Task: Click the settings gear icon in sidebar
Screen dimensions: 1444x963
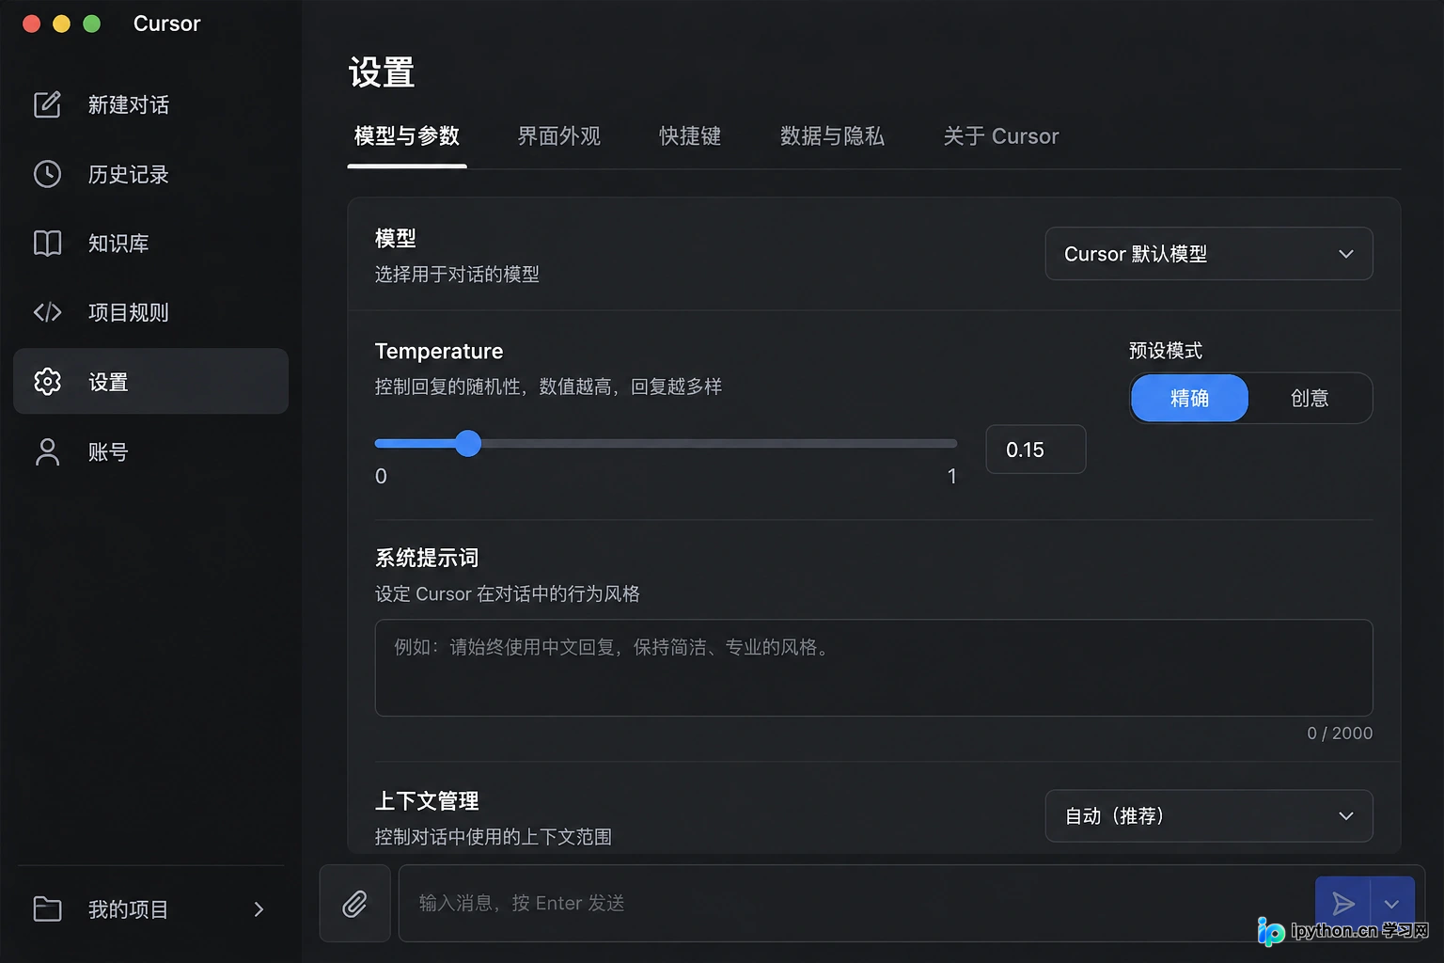Action: [47, 382]
